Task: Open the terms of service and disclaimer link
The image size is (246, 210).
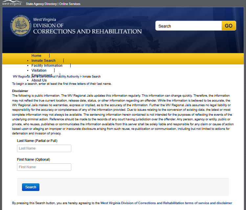Action: (x=166, y=203)
